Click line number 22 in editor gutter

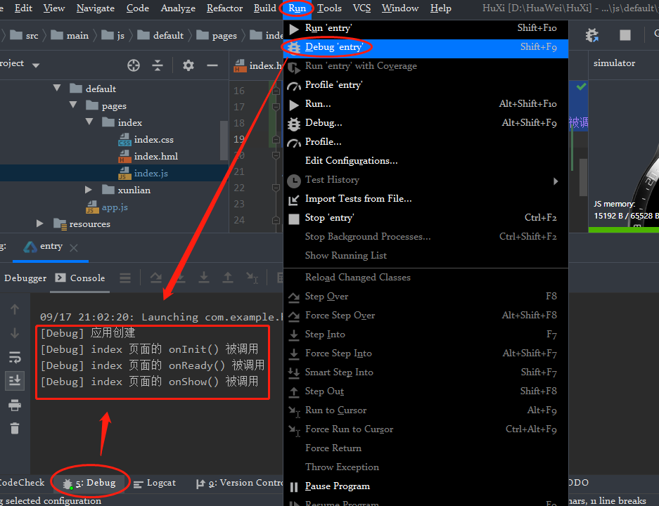point(239,188)
